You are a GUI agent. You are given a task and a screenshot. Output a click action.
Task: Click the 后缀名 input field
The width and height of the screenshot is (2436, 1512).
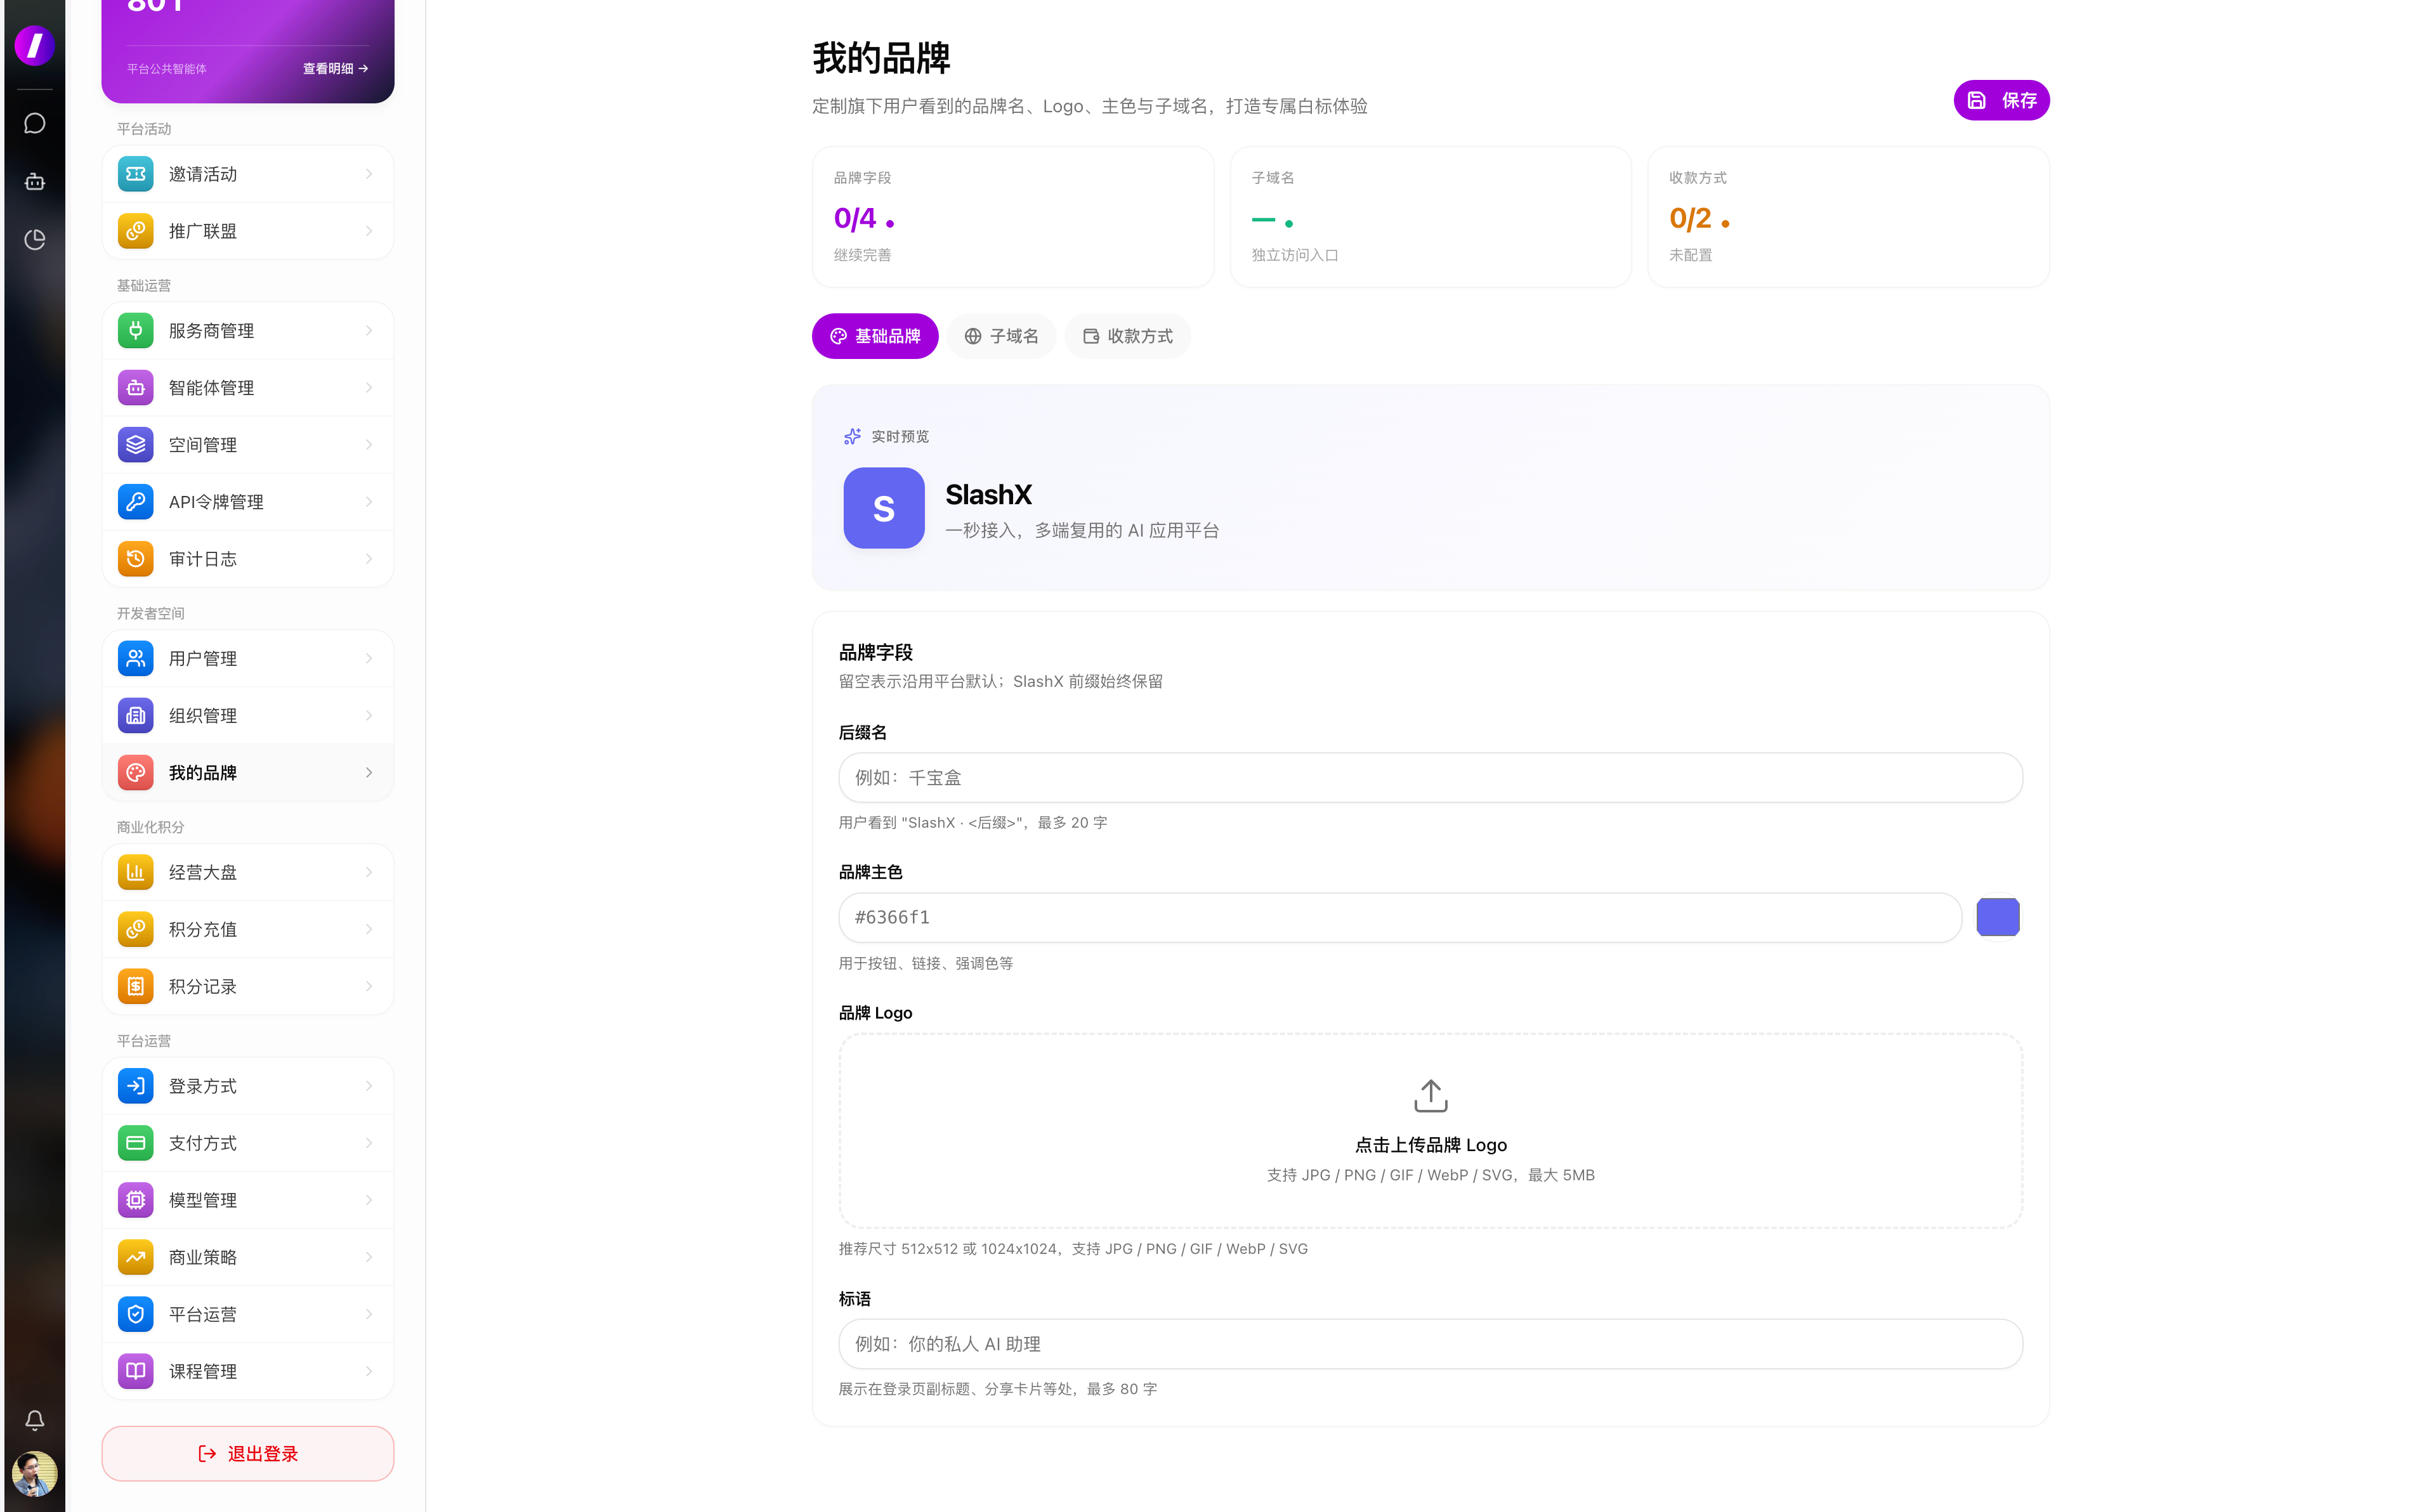coord(1431,778)
